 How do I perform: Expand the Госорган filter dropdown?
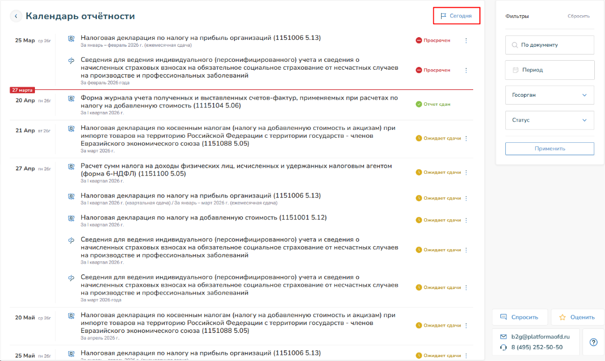point(549,95)
